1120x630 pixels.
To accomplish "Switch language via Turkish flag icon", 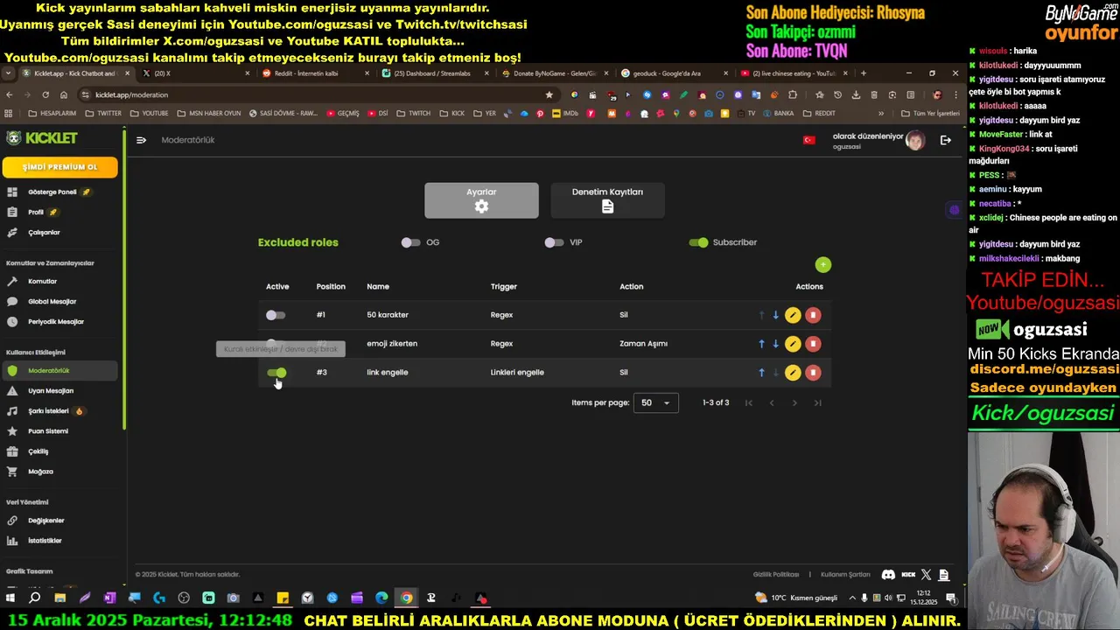I will 809,140.
